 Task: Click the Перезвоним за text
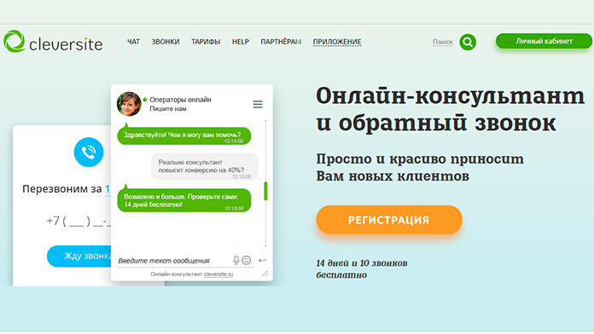62,188
